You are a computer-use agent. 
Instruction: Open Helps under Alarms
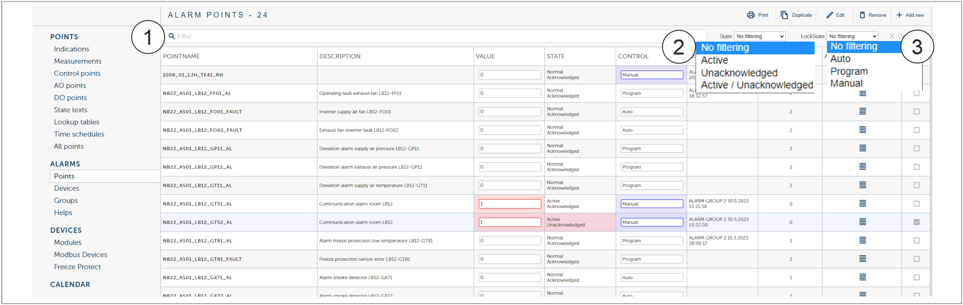pyautogui.click(x=63, y=213)
